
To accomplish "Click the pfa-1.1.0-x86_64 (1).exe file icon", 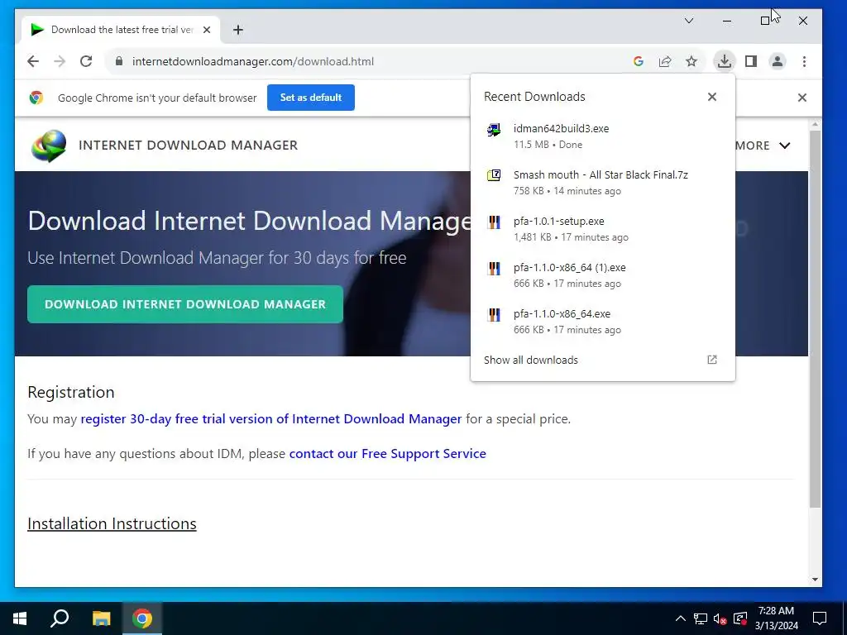I will (x=494, y=269).
